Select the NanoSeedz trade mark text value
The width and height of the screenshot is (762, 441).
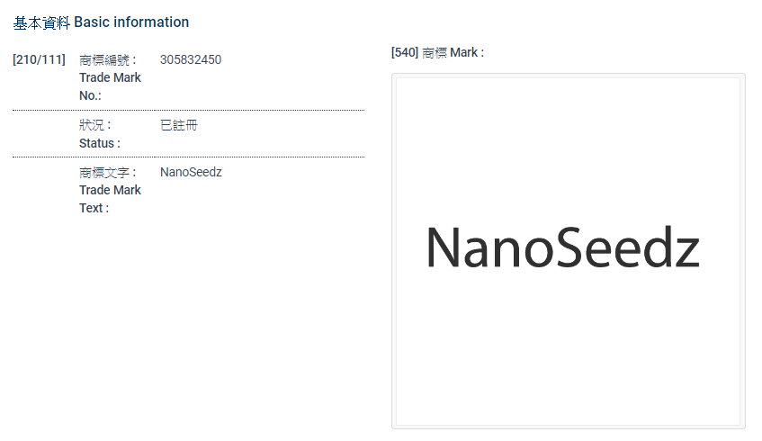coord(190,172)
